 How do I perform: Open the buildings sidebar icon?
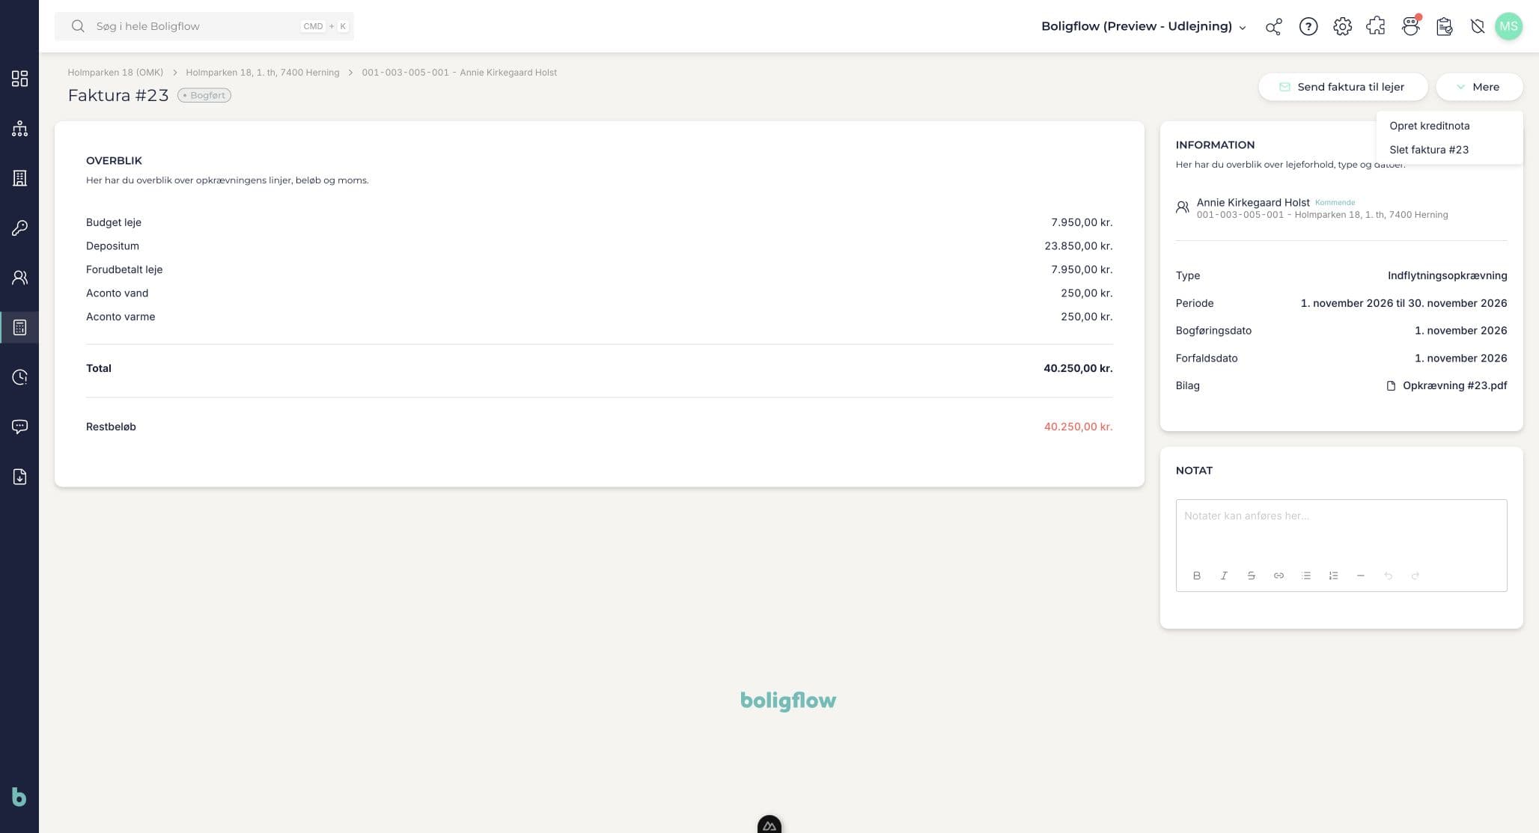pyautogui.click(x=20, y=178)
